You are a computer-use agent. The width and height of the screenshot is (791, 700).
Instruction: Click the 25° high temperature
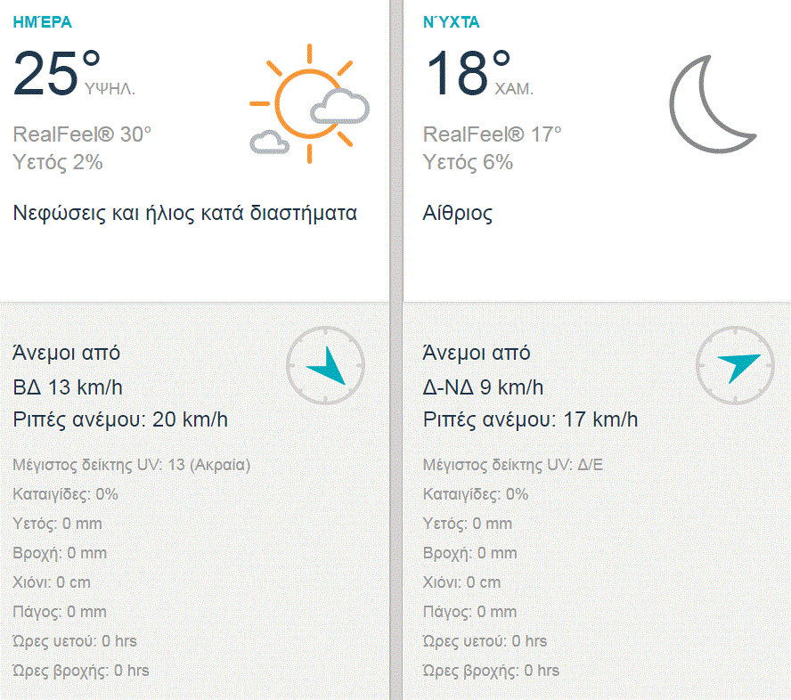click(x=57, y=73)
